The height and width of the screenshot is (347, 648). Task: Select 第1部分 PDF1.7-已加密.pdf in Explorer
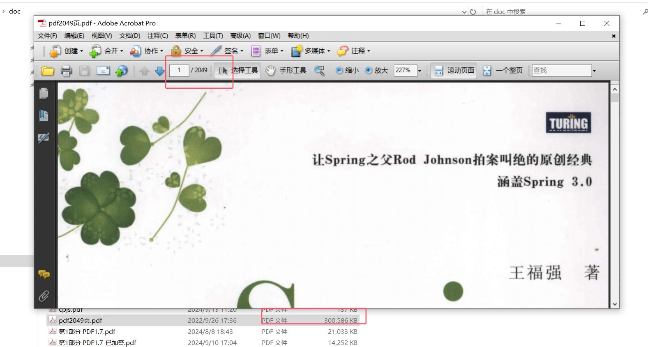click(x=97, y=342)
